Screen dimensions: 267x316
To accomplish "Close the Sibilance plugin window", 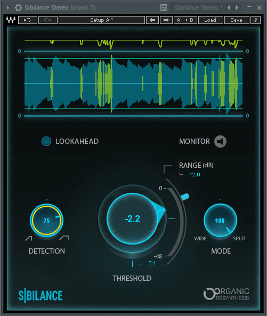I will point(259,7).
